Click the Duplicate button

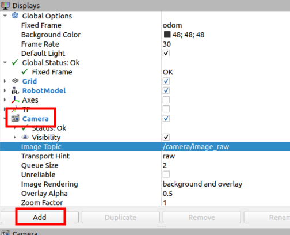[121, 217]
